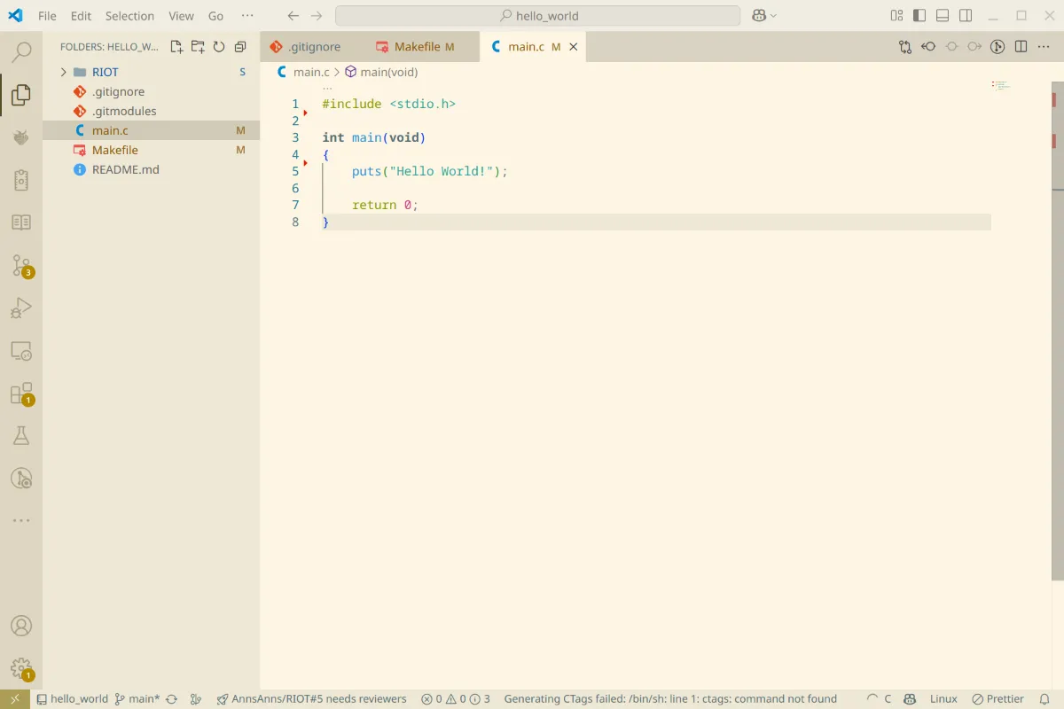Screen dimensions: 1064x709
Task: Refresh the Explorer file list
Action: click(x=219, y=46)
